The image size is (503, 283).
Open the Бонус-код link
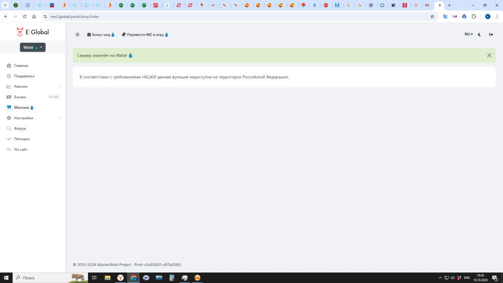pyautogui.click(x=101, y=35)
